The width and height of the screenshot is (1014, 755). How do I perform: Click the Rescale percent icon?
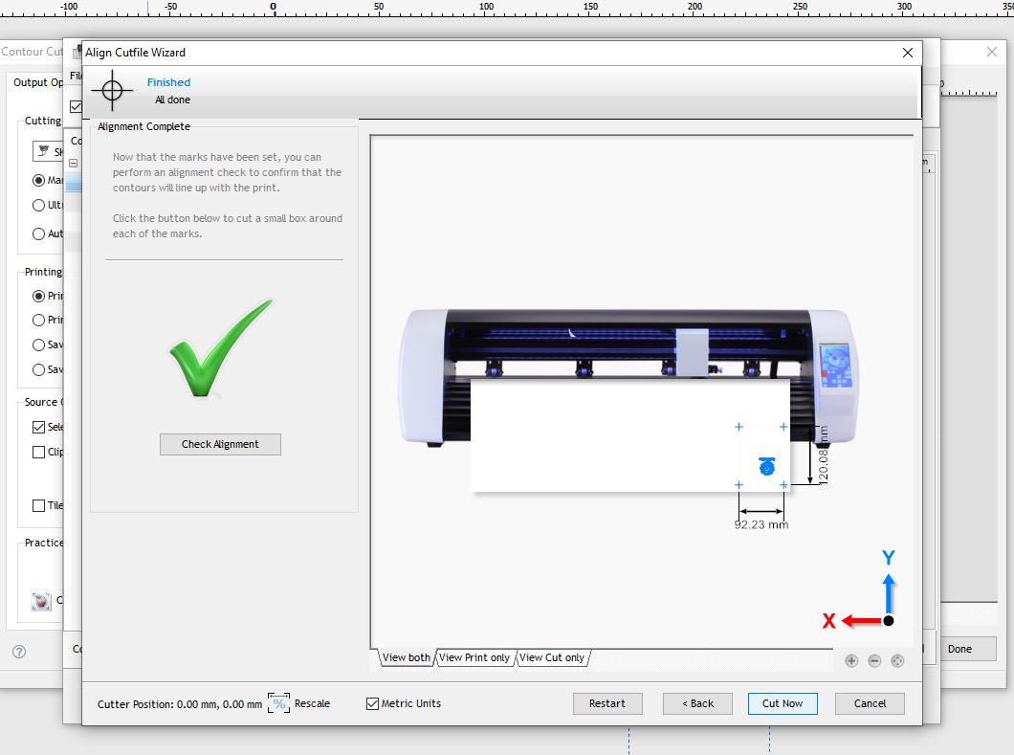(x=278, y=703)
